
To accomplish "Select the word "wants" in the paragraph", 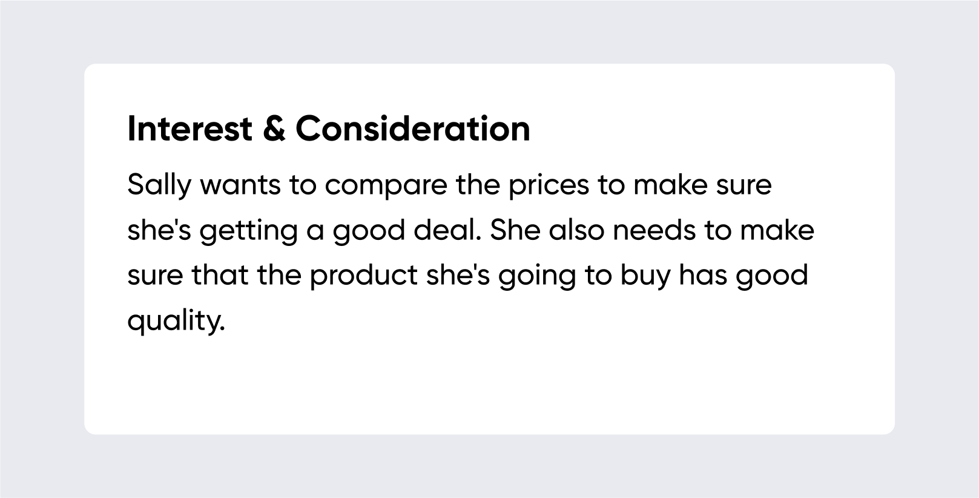I will pyautogui.click(x=240, y=185).
